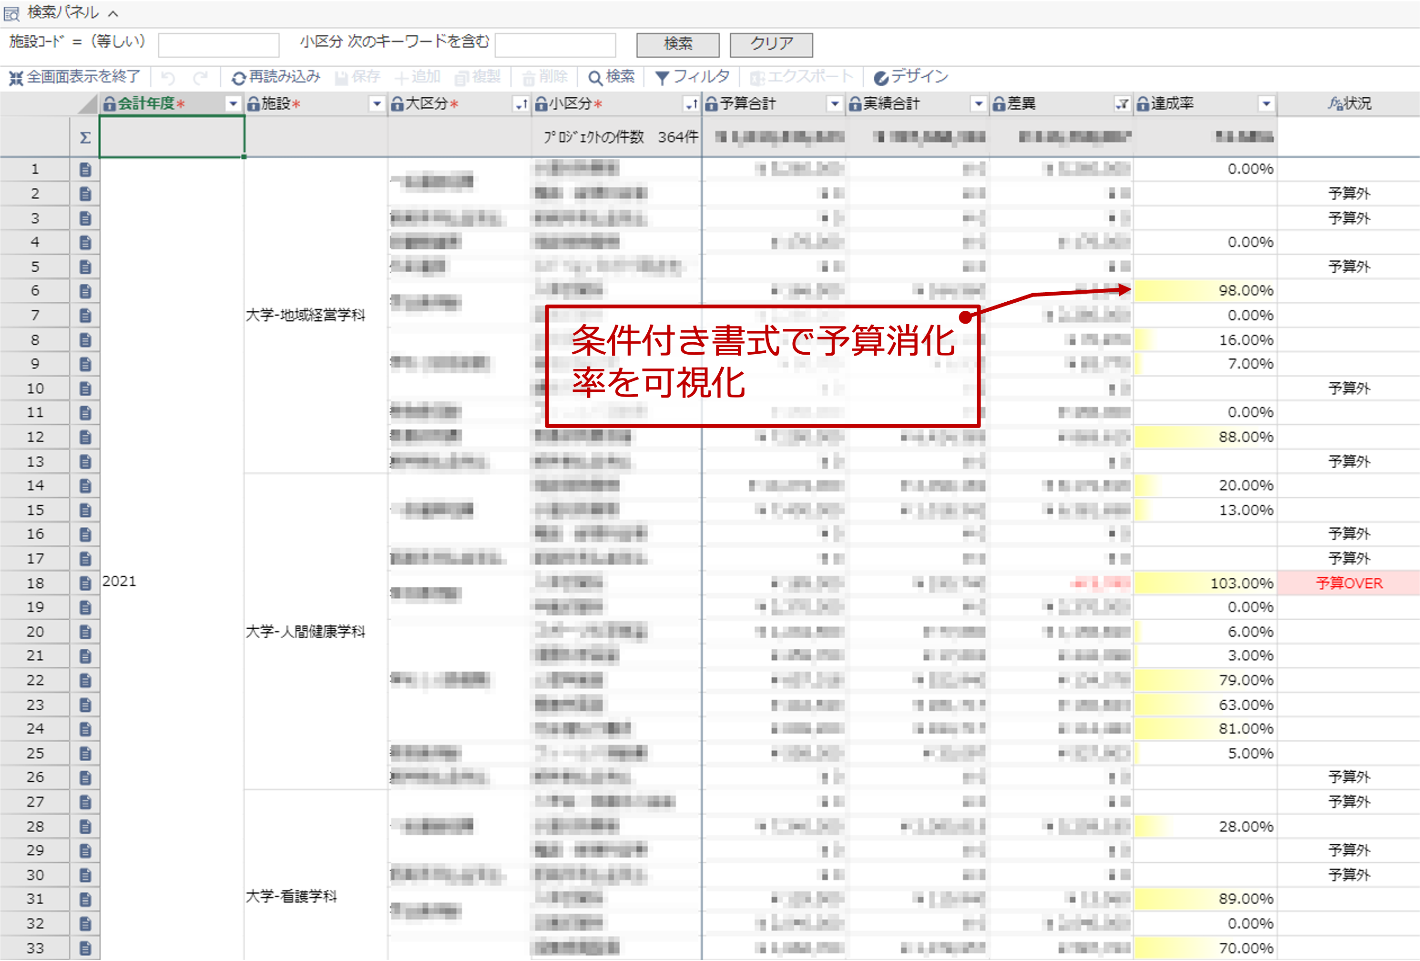Click the Sigma summary row icon
Viewport: 1420px width, 961px height.
tap(85, 137)
